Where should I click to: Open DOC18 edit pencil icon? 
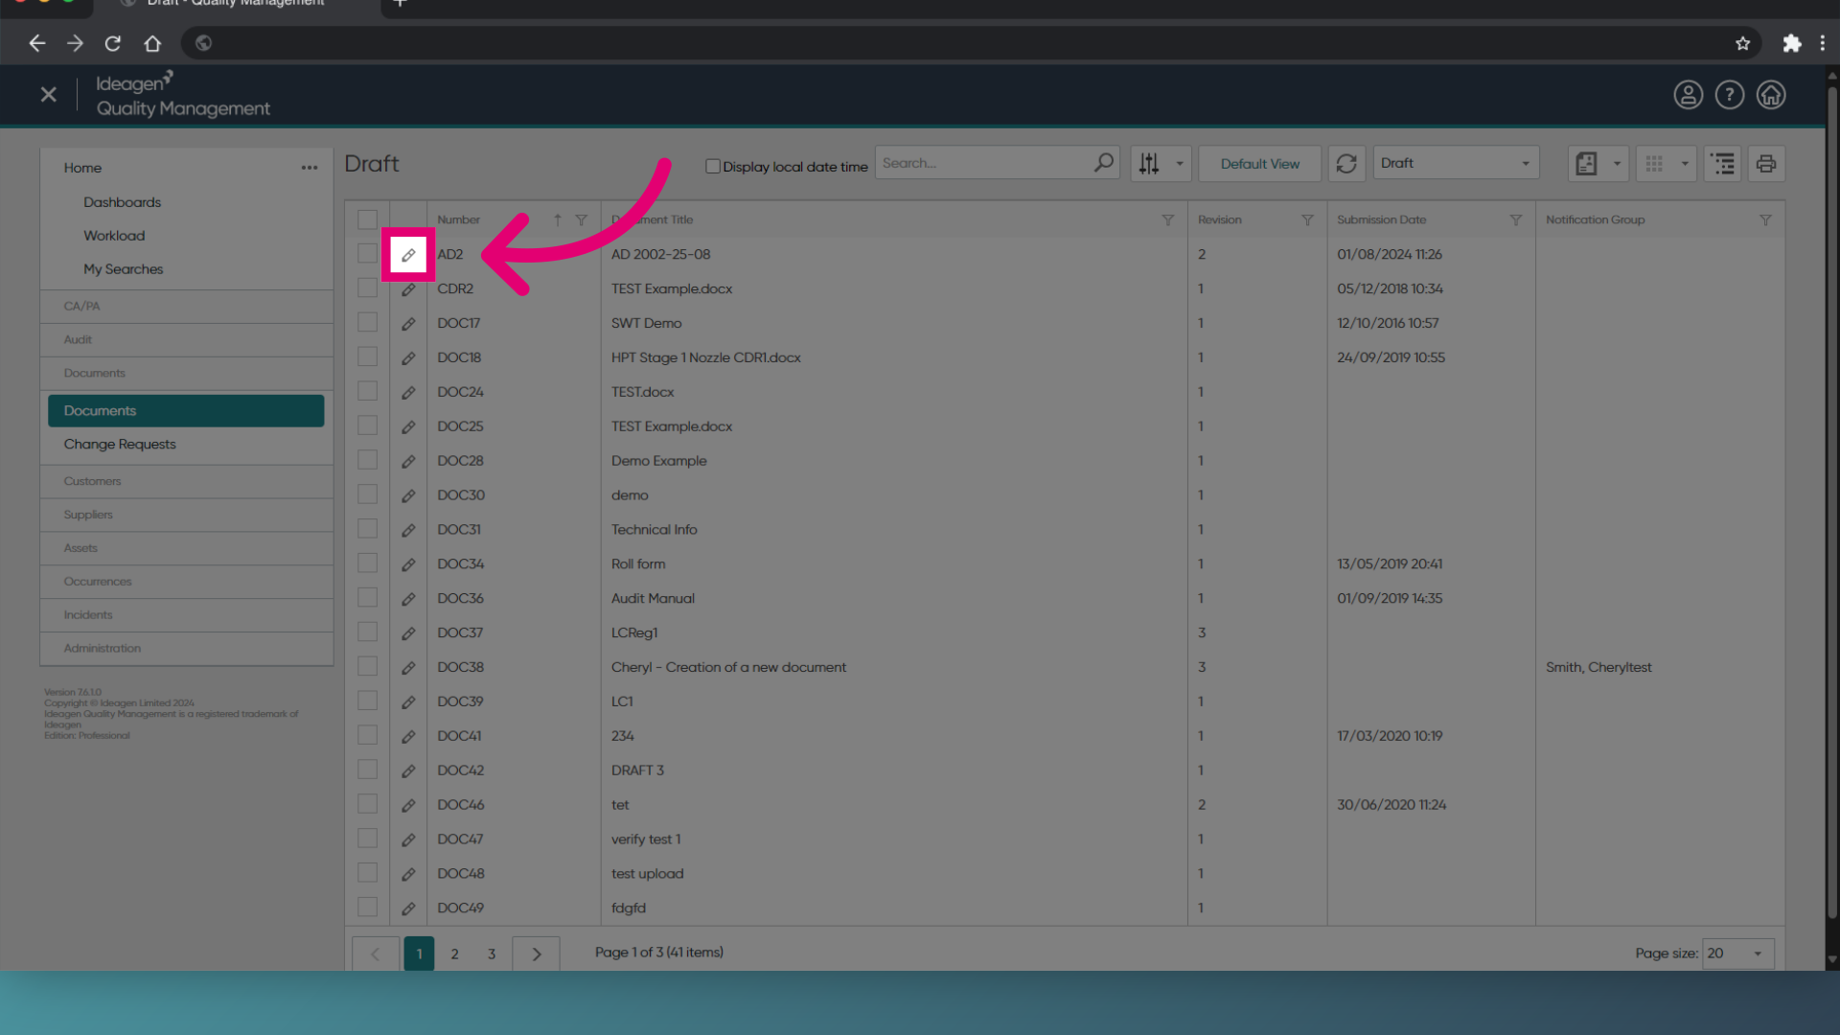coord(408,358)
